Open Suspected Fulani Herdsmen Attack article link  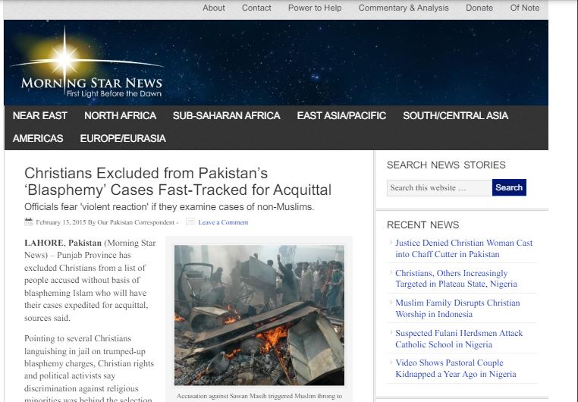pos(459,338)
